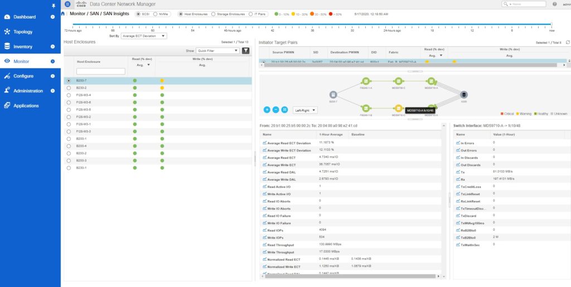Image resolution: width=571 pixels, height=287 pixels.
Task: Open the Show Quick Filter dropdown
Action: (x=217, y=51)
